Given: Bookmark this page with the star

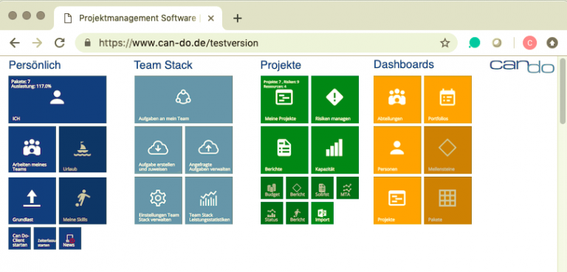Looking at the screenshot, I should 444,43.
